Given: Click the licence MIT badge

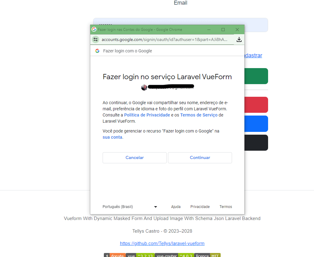Looking at the screenshot, I should pyautogui.click(x=207, y=255).
